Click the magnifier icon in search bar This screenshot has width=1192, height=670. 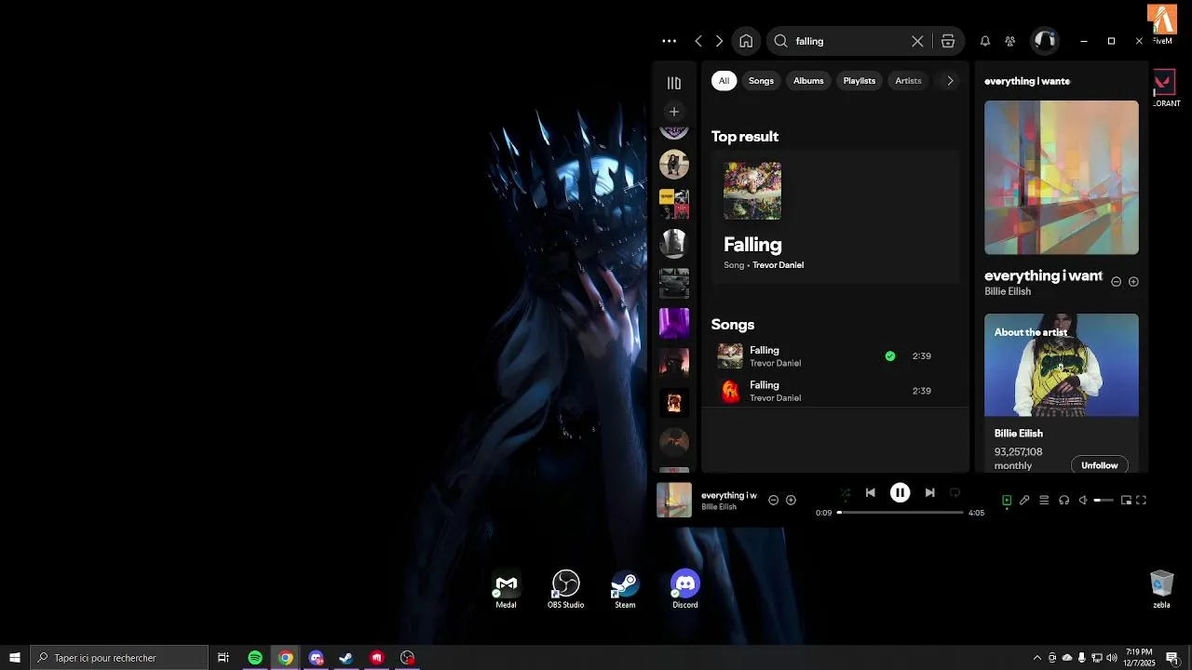pos(781,41)
